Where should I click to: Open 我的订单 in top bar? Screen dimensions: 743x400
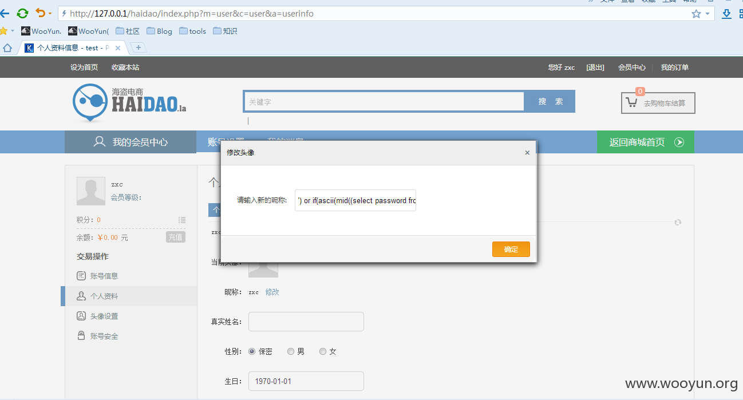[x=675, y=68]
